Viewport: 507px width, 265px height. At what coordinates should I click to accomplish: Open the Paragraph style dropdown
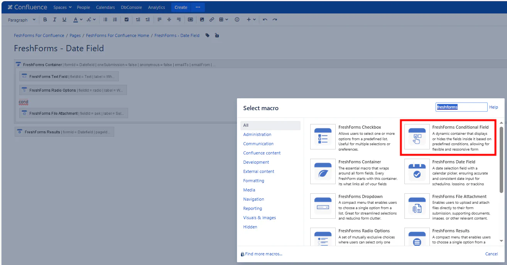21,19
